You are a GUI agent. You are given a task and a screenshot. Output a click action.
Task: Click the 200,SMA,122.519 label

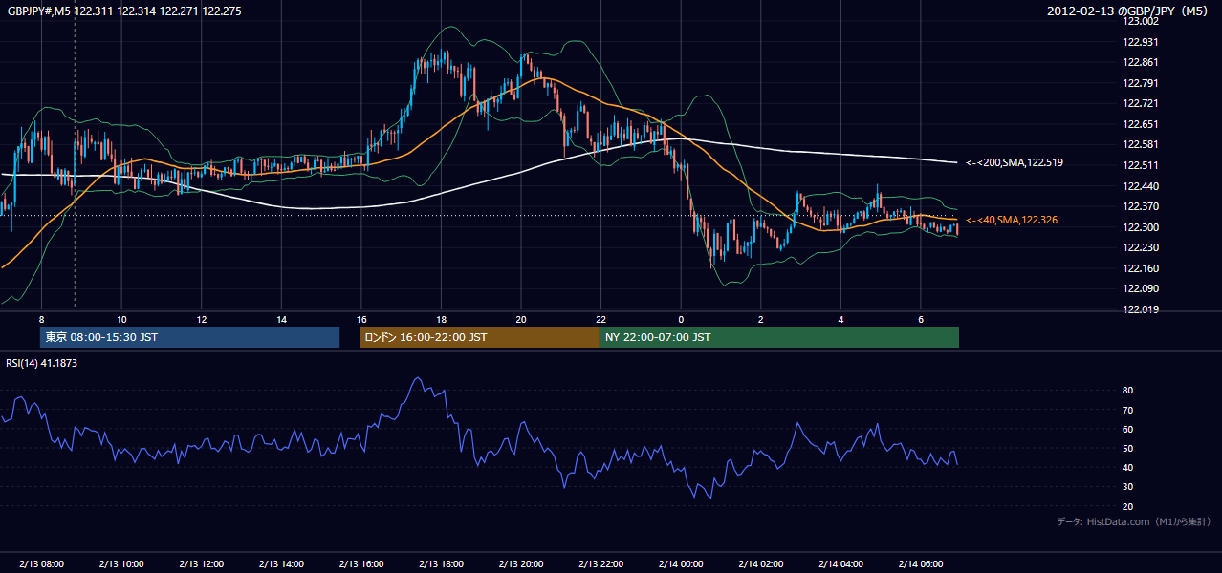(x=1015, y=163)
